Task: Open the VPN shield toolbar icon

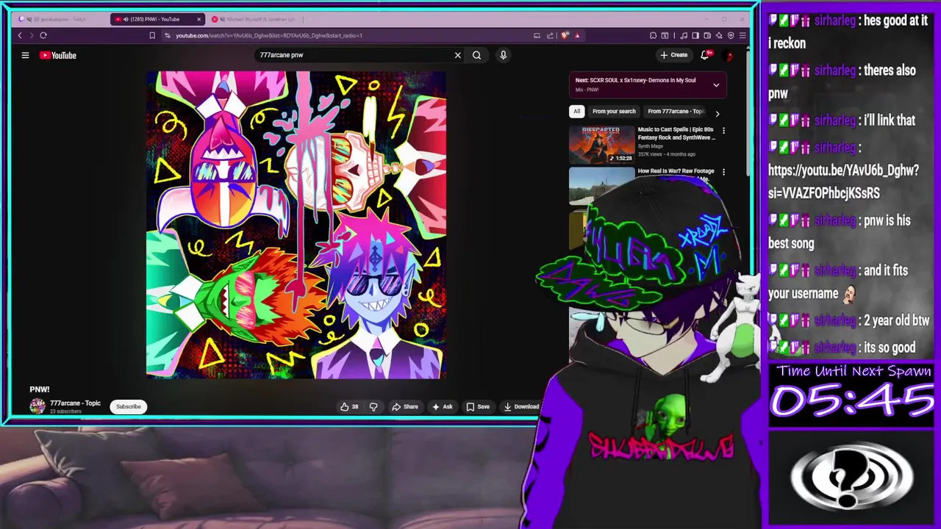Action: [x=731, y=35]
